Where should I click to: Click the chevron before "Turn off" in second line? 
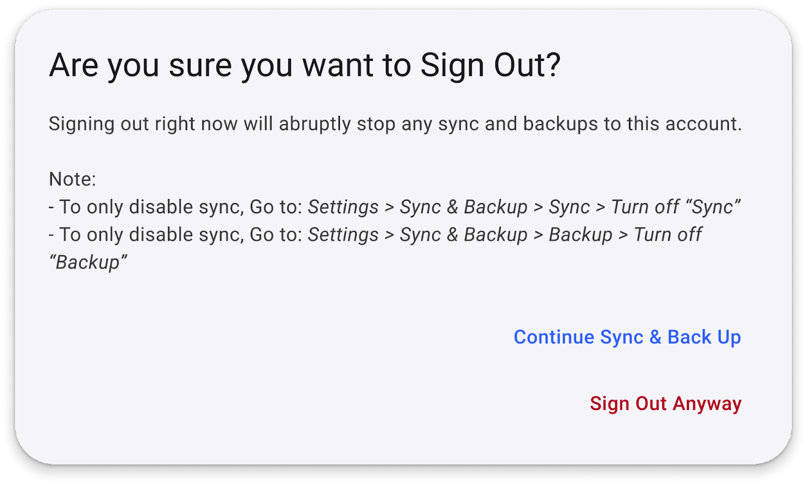[623, 235]
